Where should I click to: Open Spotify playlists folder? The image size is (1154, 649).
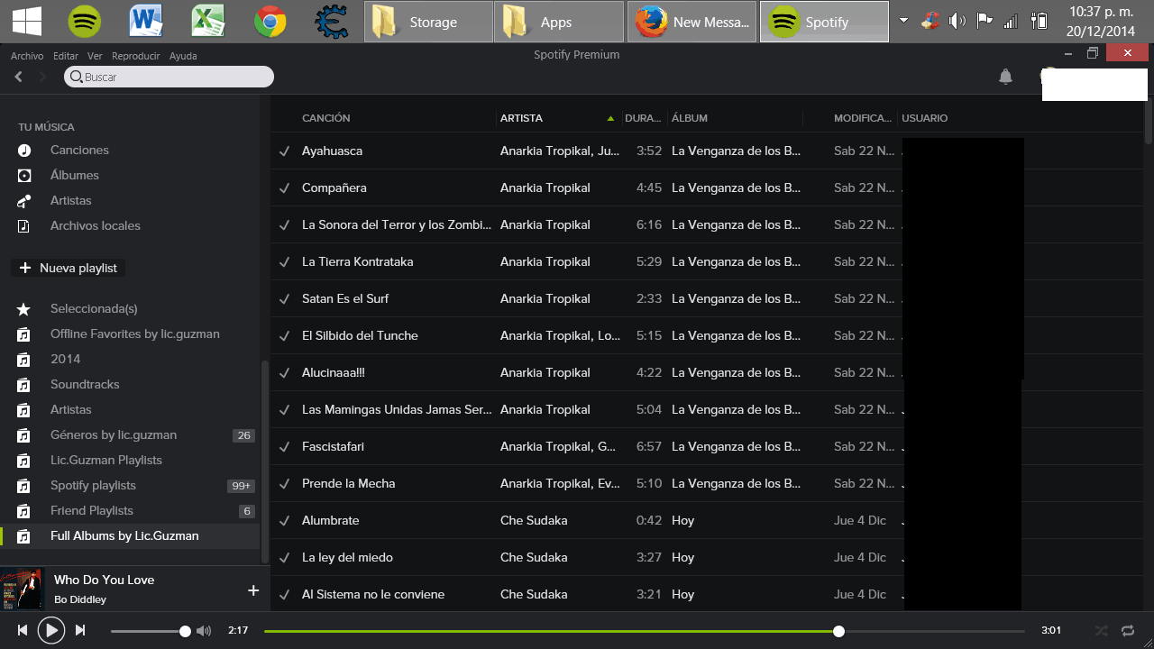tap(93, 486)
